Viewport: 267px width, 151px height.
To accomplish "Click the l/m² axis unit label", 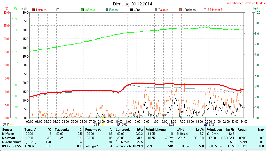I will coord(256,8).
